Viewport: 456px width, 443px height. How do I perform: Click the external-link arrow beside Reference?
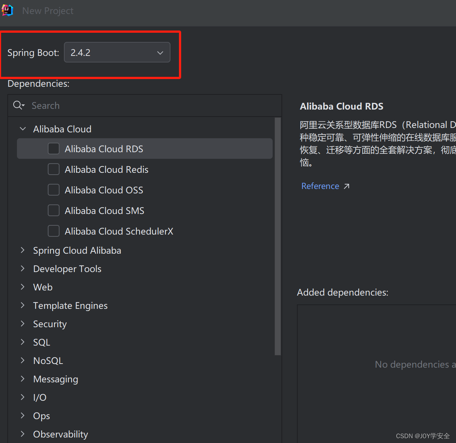(347, 186)
